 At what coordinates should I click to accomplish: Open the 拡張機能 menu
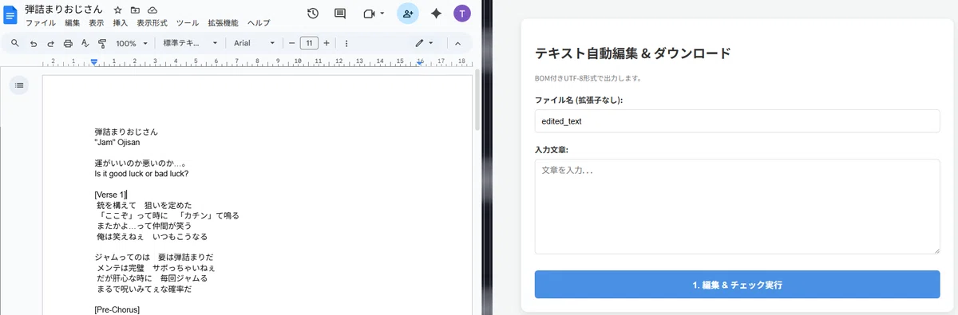pyautogui.click(x=224, y=23)
